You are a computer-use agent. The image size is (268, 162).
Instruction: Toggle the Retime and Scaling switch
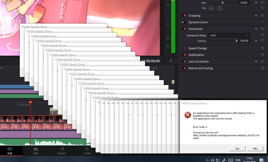click(x=184, y=68)
